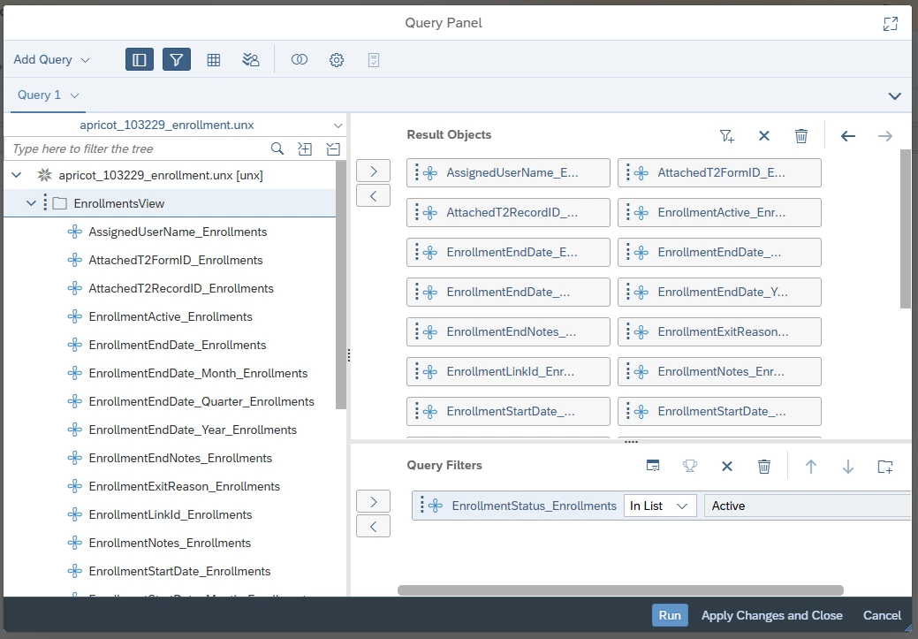
Task: Toggle the universe outline panel icon
Action: (140, 60)
